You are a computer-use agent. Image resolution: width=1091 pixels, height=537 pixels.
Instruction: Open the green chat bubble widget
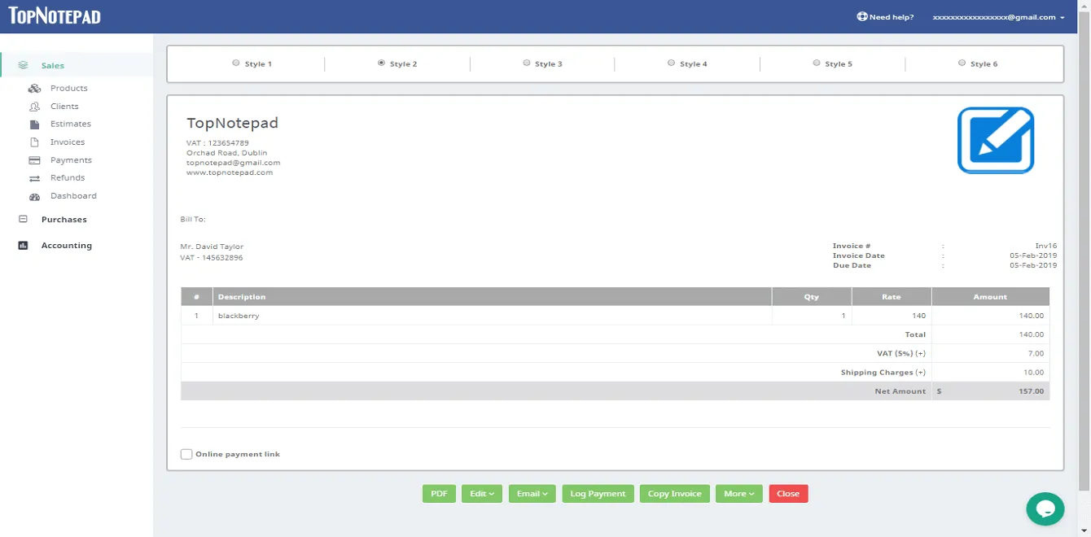click(x=1045, y=509)
